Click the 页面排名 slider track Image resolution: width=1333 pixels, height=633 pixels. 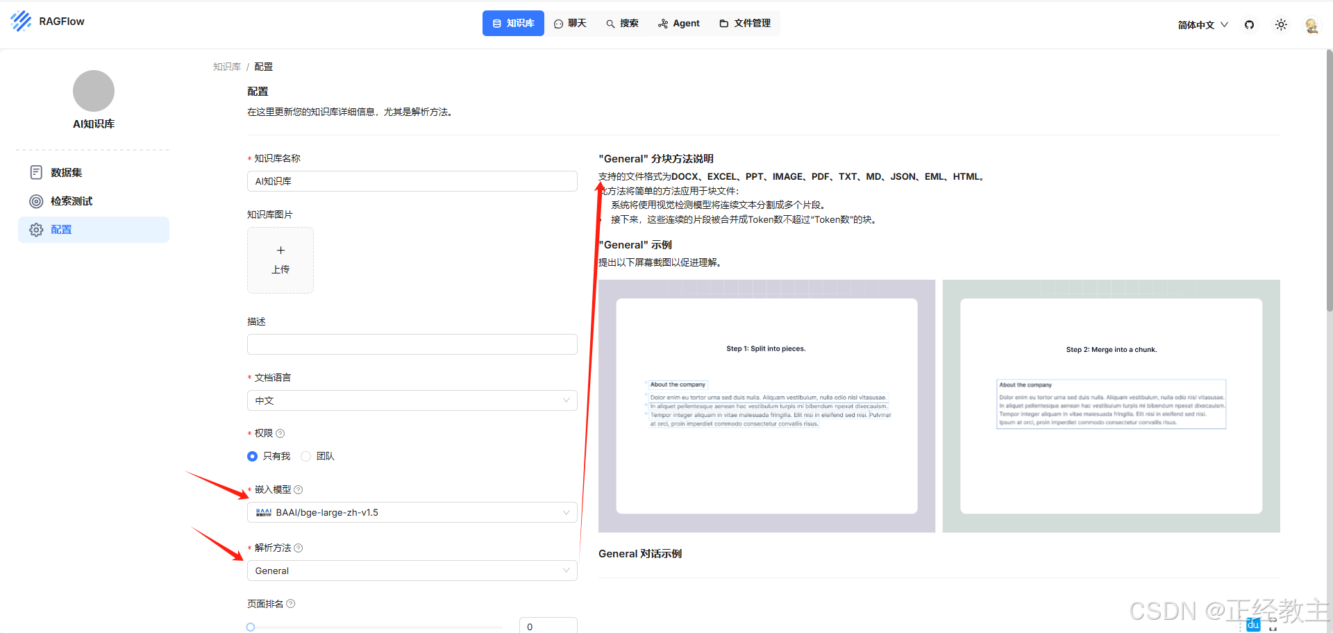tap(376, 627)
